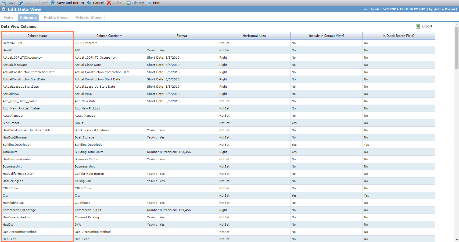This screenshot has width=459, height=242.
Task: Click the DealAccountingMethod cell
Action: (37, 232)
